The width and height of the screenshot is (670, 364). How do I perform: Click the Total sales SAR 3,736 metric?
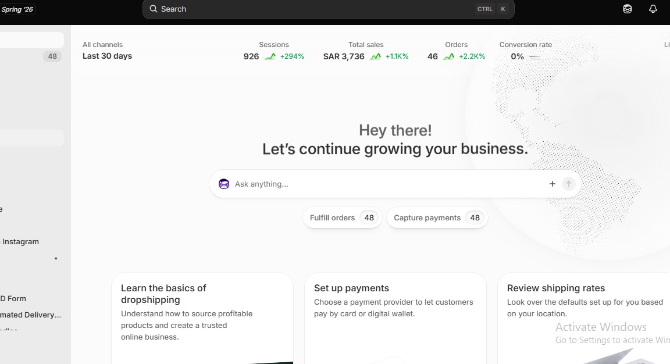tap(366, 51)
